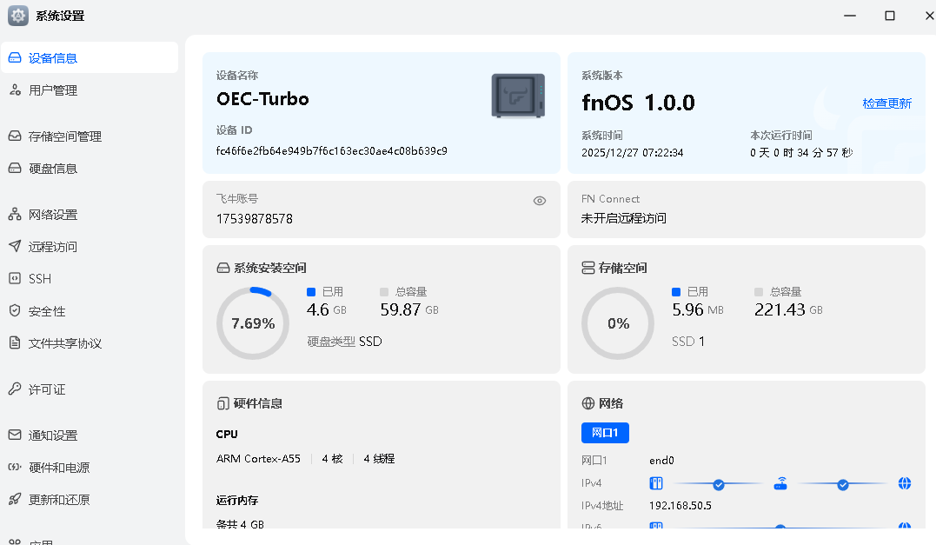Click the 网络 globe heading icon

pyautogui.click(x=588, y=403)
